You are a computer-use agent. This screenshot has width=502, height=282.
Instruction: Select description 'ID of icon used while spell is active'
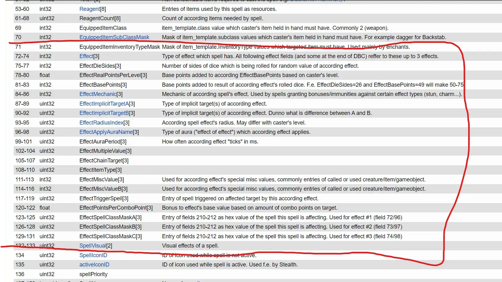click(230, 265)
